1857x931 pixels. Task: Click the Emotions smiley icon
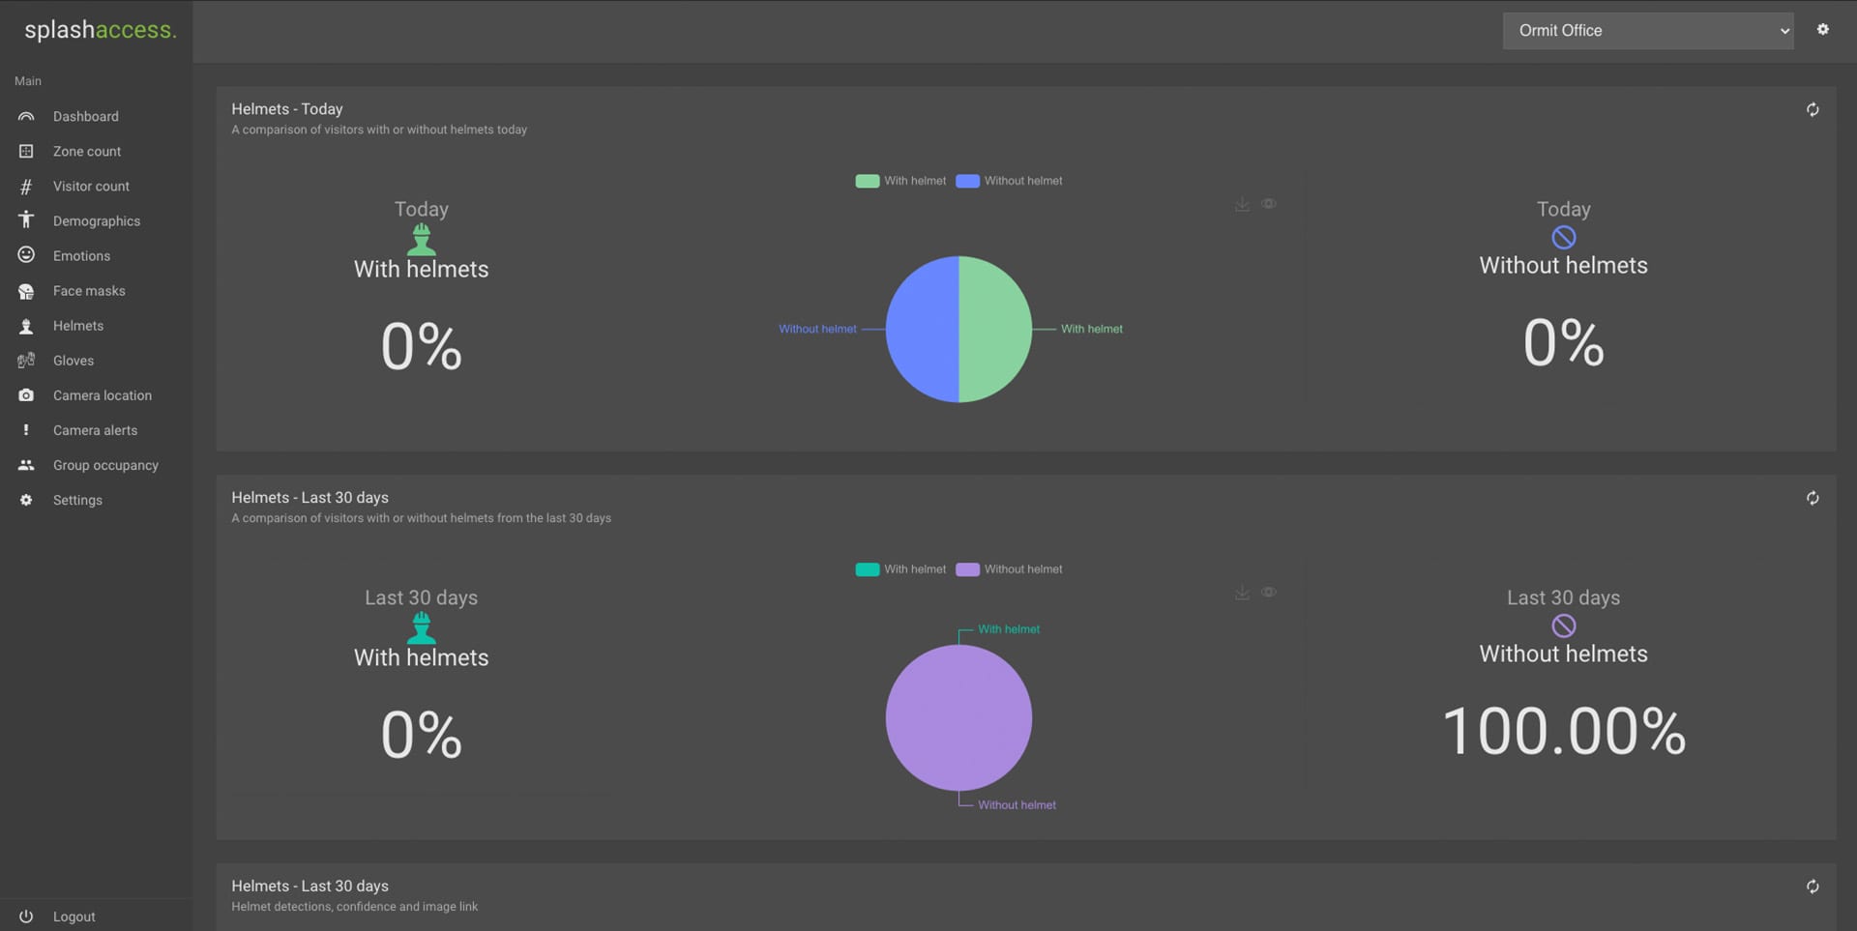coord(26,255)
